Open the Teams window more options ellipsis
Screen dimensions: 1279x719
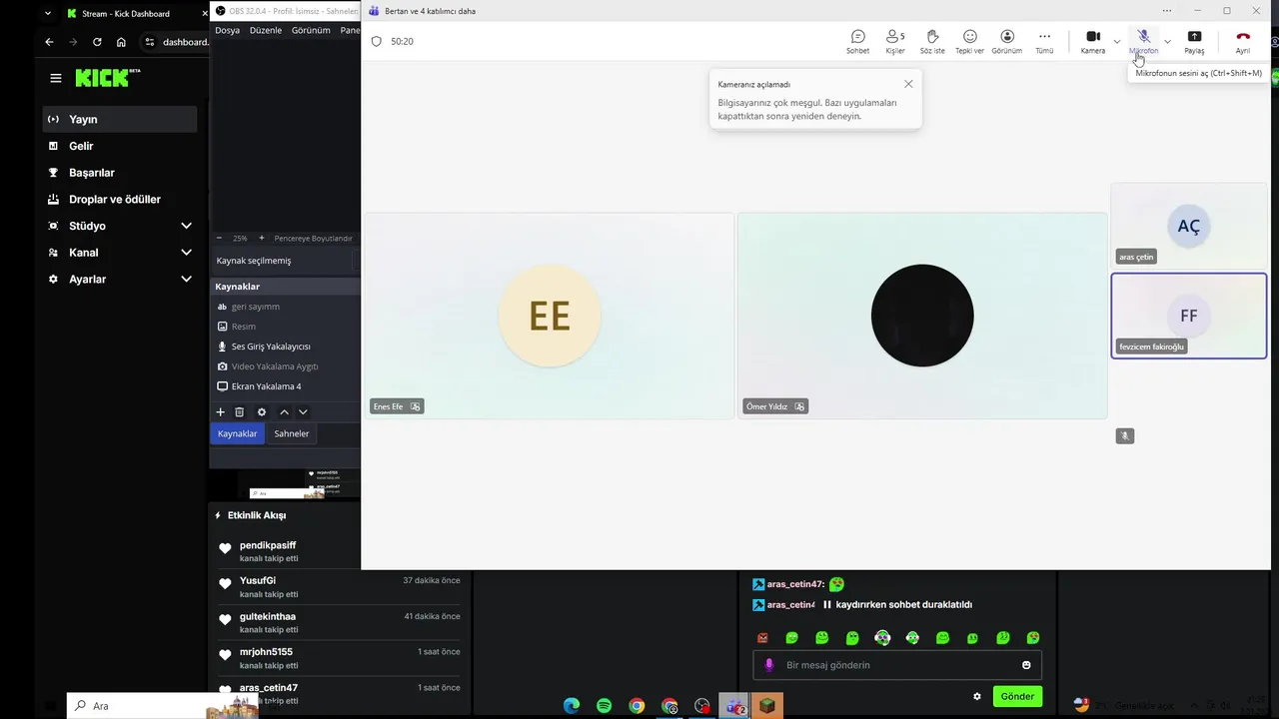coord(1166,11)
